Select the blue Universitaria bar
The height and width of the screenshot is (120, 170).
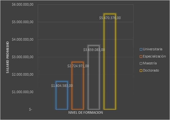click(62, 95)
